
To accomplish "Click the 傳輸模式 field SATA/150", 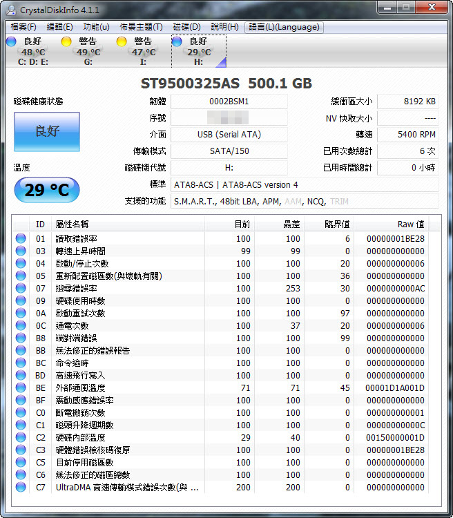I will point(229,151).
